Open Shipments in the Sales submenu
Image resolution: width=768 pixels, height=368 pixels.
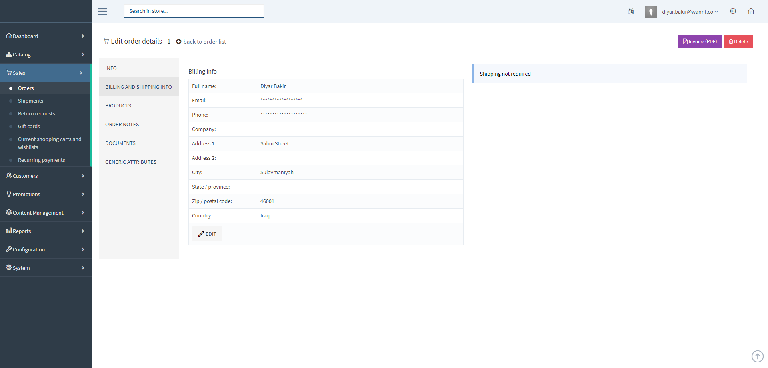tap(30, 101)
